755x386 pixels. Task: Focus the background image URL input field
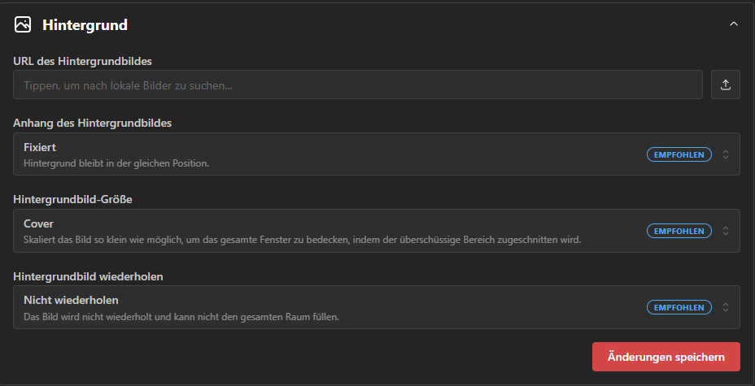pyautogui.click(x=358, y=85)
